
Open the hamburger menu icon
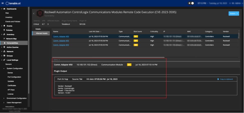coord(3,3)
